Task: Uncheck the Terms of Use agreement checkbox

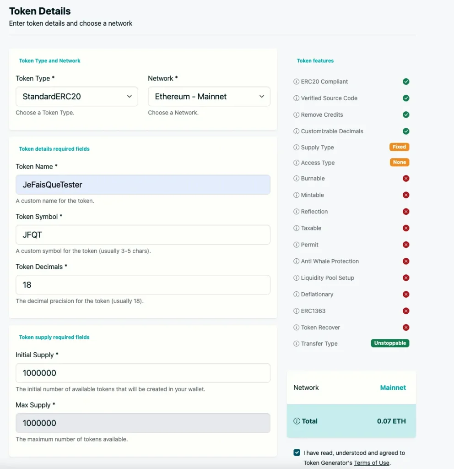Action: click(x=297, y=453)
